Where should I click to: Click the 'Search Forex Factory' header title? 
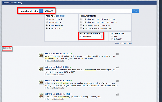12,3
